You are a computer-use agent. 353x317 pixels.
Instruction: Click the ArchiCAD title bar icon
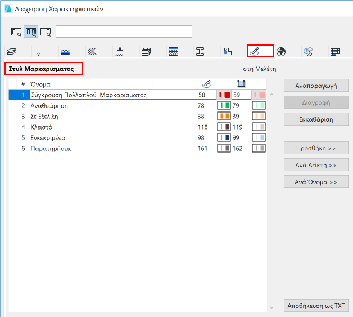(x=8, y=9)
